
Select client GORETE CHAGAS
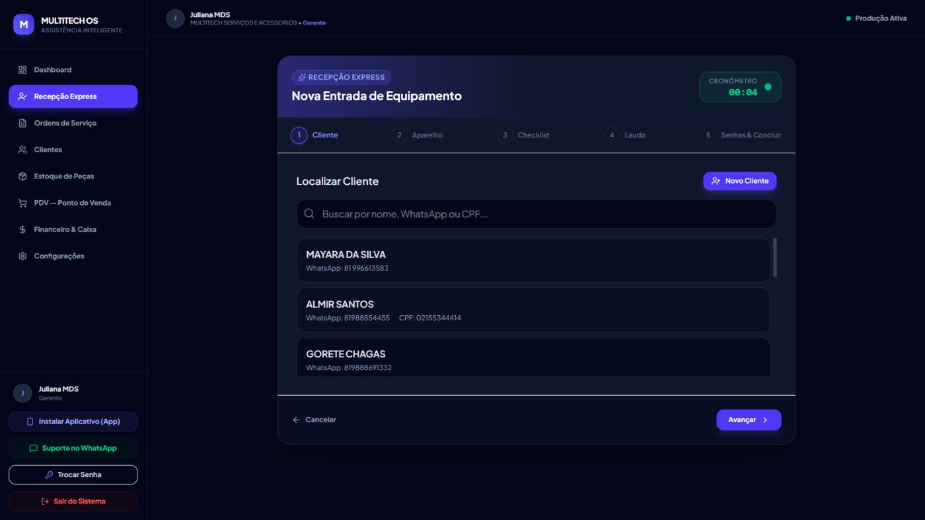[533, 357]
